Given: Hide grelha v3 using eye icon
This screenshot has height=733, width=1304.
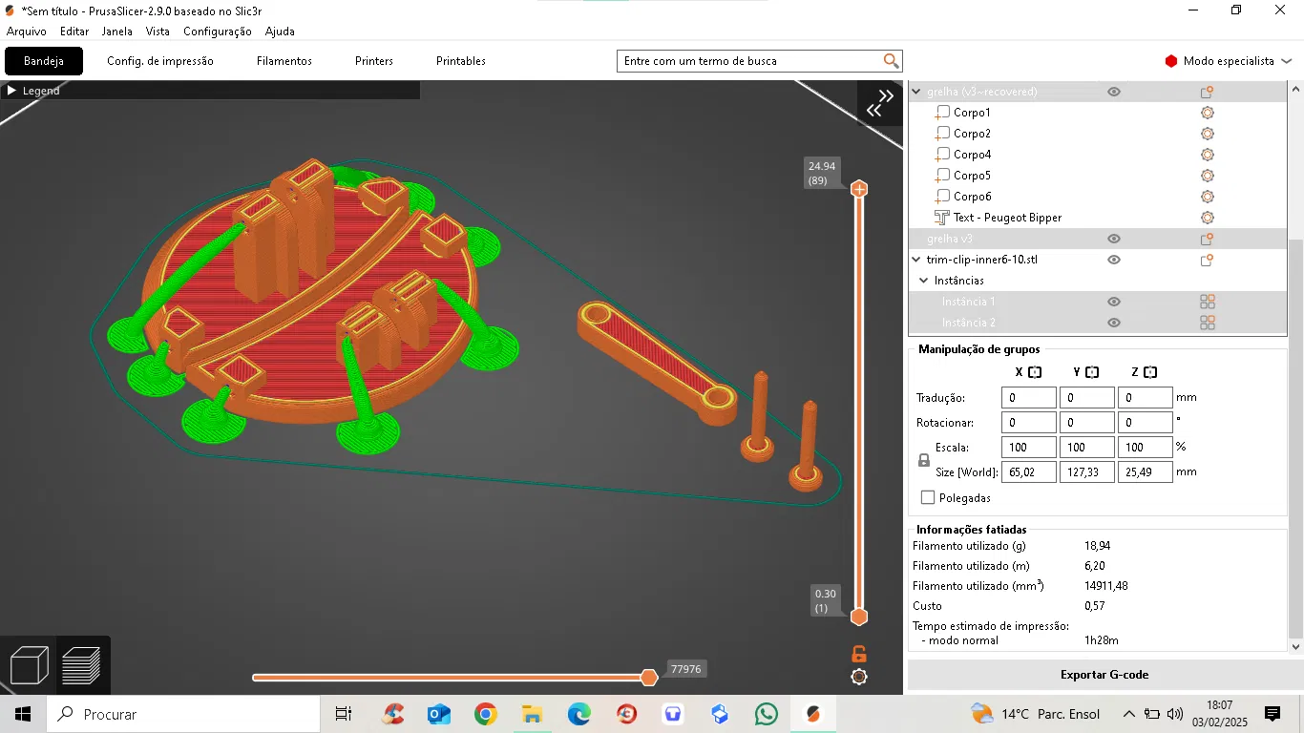Looking at the screenshot, I should 1113,239.
